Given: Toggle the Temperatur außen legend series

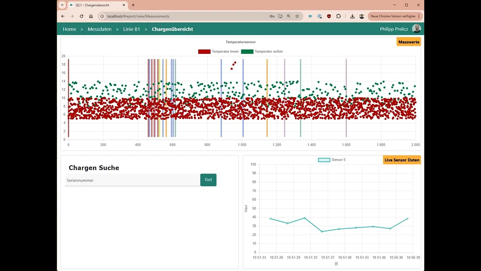Looking at the screenshot, I should 262,52.
